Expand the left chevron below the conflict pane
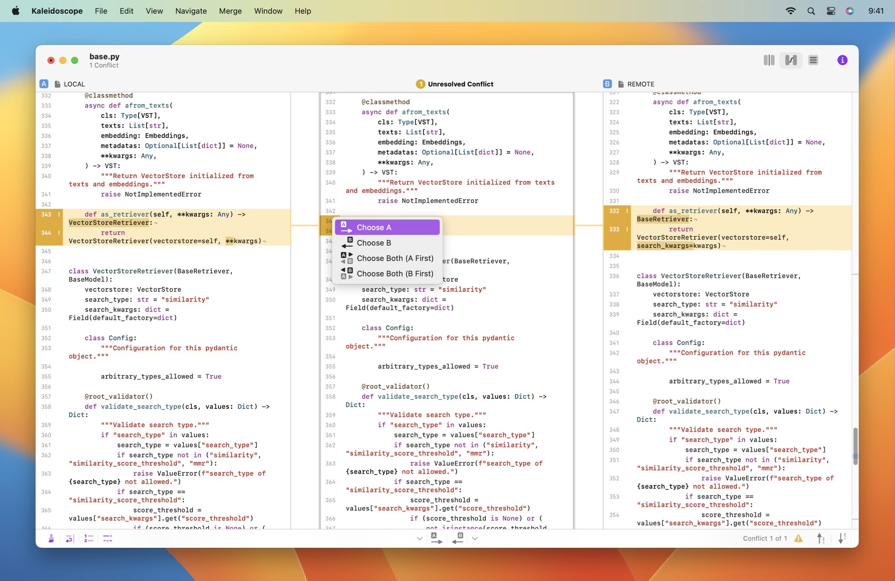This screenshot has width=895, height=581. (419, 538)
